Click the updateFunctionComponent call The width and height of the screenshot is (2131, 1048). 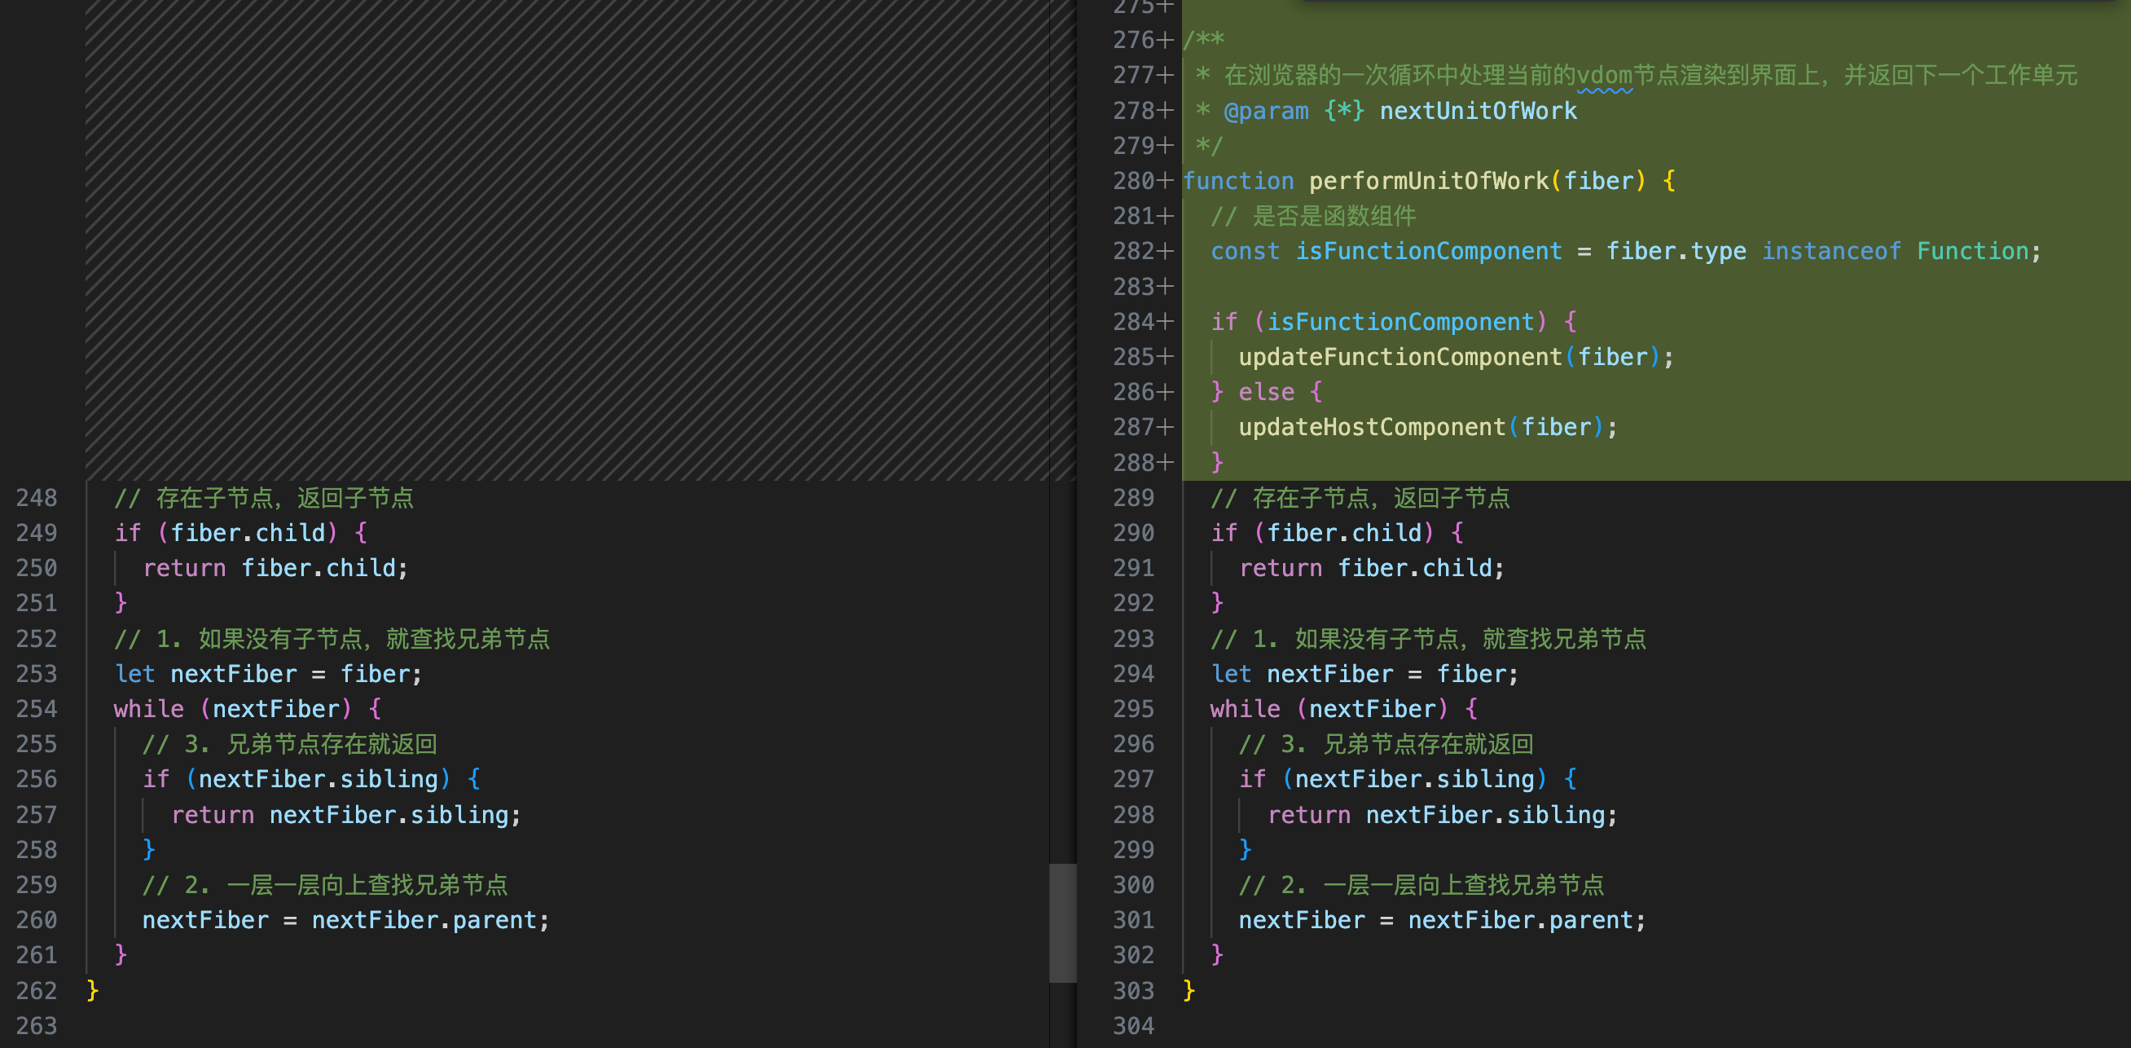point(1399,357)
